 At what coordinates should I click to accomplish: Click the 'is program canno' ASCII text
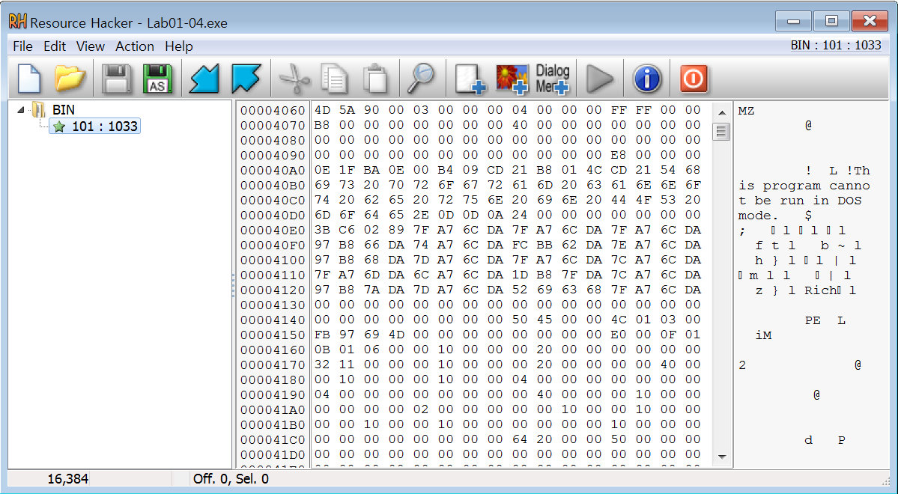(x=804, y=186)
